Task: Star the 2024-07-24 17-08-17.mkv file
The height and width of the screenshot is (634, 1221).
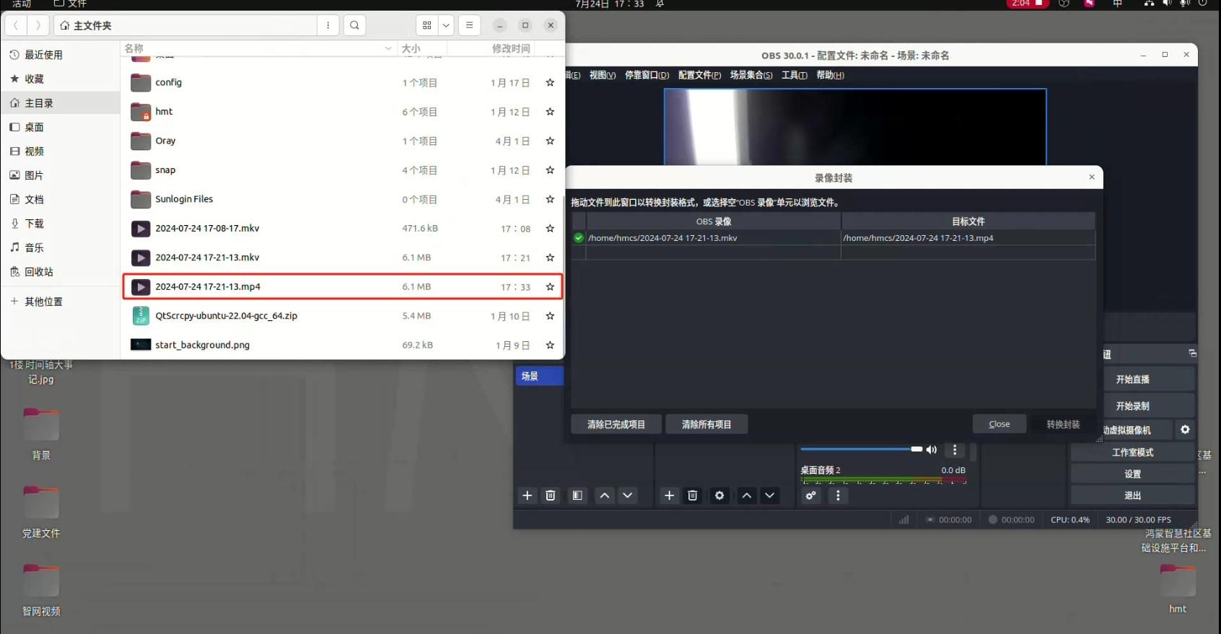Action: pyautogui.click(x=550, y=229)
